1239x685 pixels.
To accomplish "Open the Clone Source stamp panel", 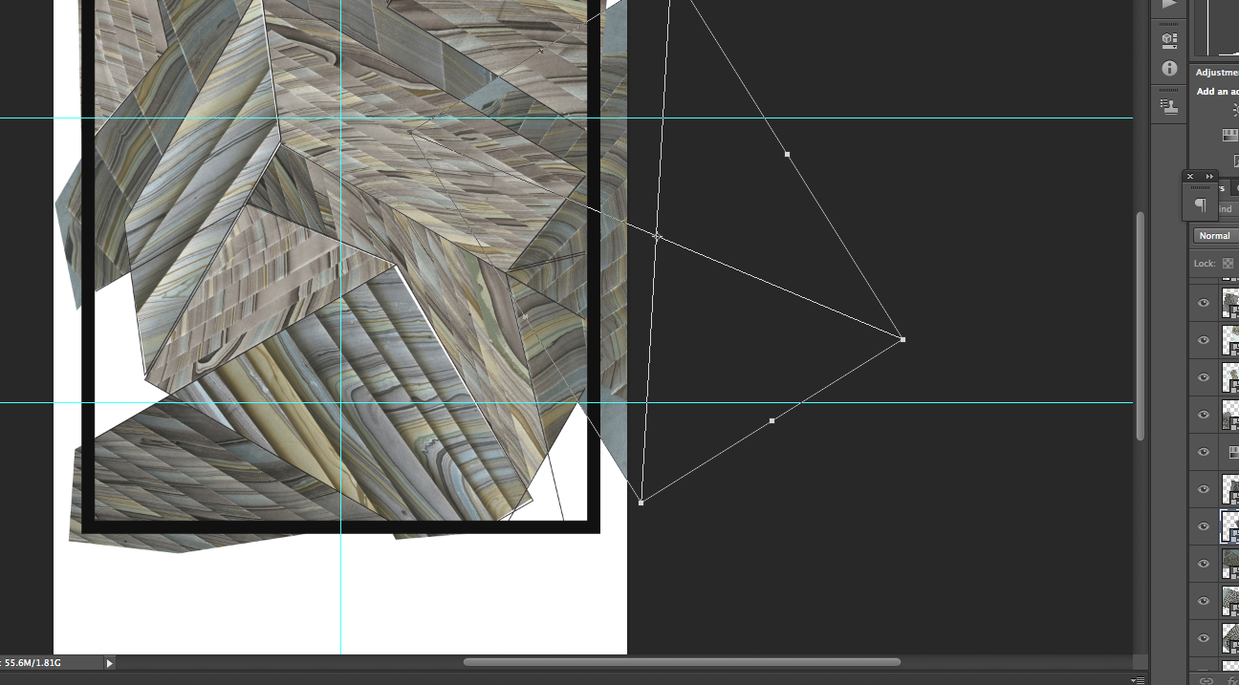I will tap(1168, 106).
